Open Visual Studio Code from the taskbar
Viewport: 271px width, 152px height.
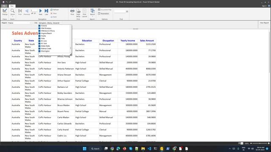pyautogui.click(x=149, y=149)
